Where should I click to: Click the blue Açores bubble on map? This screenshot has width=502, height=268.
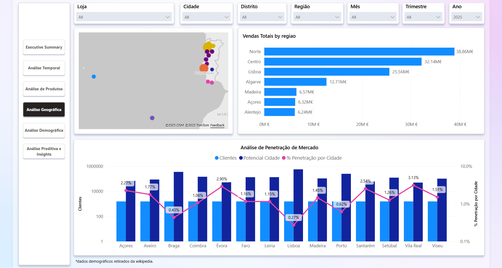coord(94,76)
